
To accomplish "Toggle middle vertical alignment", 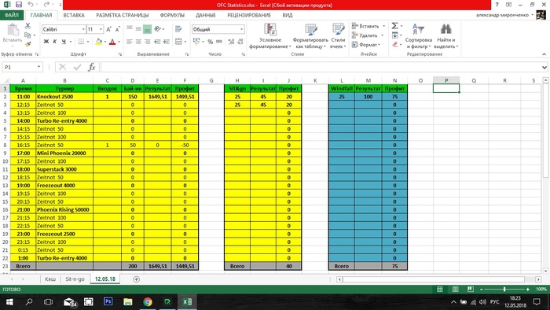I will click(x=138, y=29).
